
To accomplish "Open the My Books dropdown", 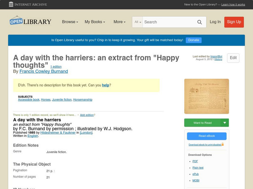I will pyautogui.click(x=94, y=22).
